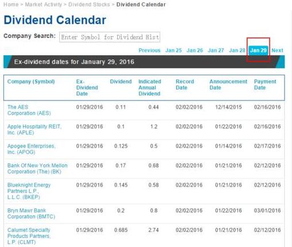Open Blueknight Energy Partners (BKEP) link
Viewport: 292px width, 247px height.
(29, 191)
